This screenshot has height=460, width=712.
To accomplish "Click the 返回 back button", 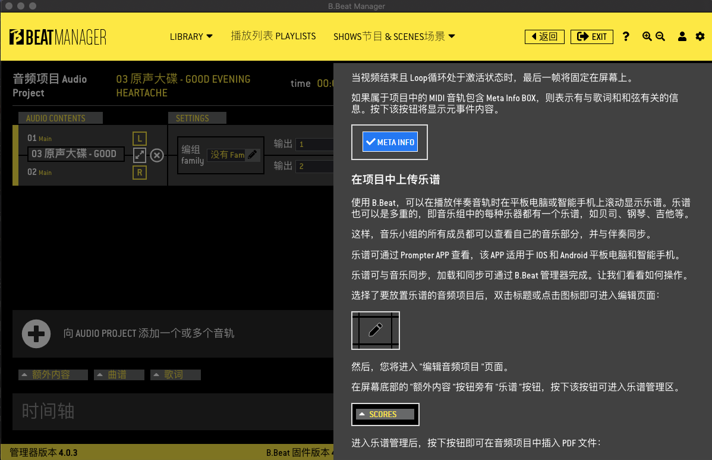I will (544, 36).
